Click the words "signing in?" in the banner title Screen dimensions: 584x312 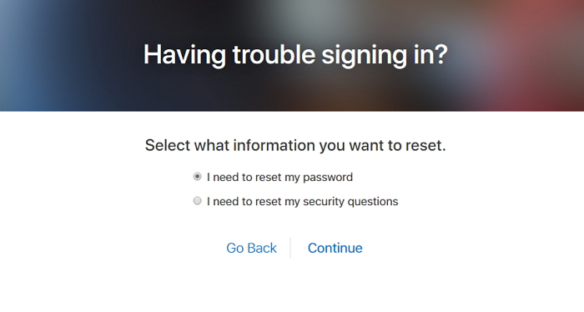[385, 56]
